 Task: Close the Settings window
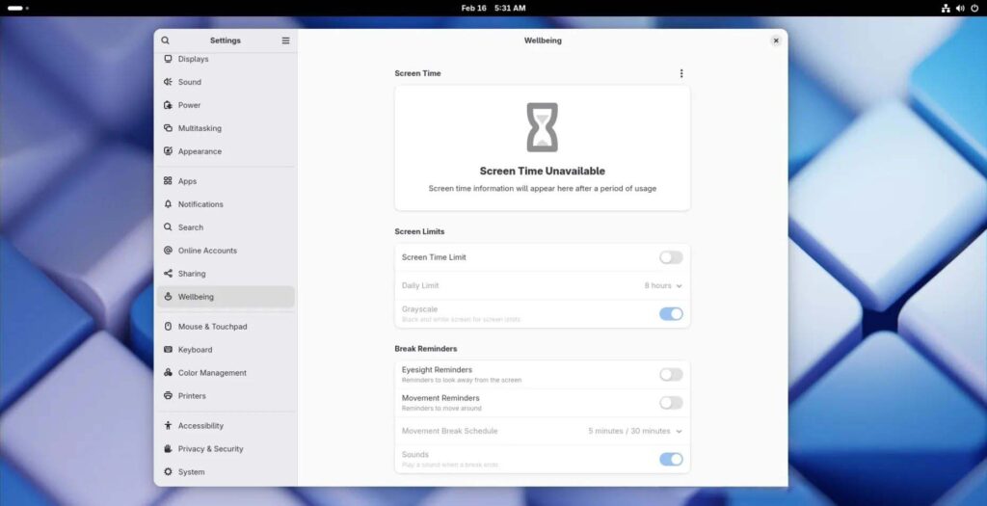pos(776,40)
